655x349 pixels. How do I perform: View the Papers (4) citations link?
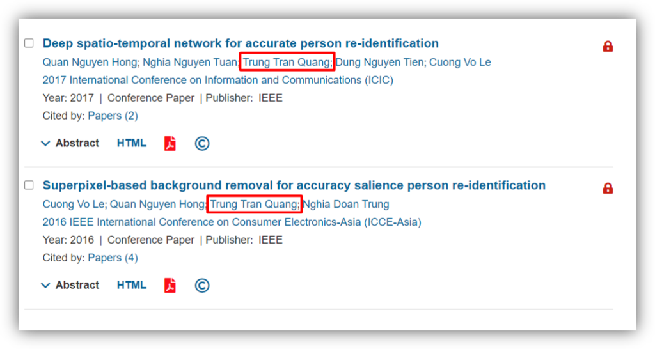pyautogui.click(x=113, y=258)
